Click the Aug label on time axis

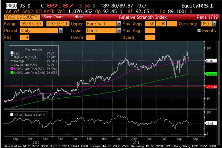coord(179,139)
